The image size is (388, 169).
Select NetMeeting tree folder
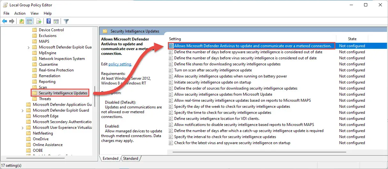43,133
